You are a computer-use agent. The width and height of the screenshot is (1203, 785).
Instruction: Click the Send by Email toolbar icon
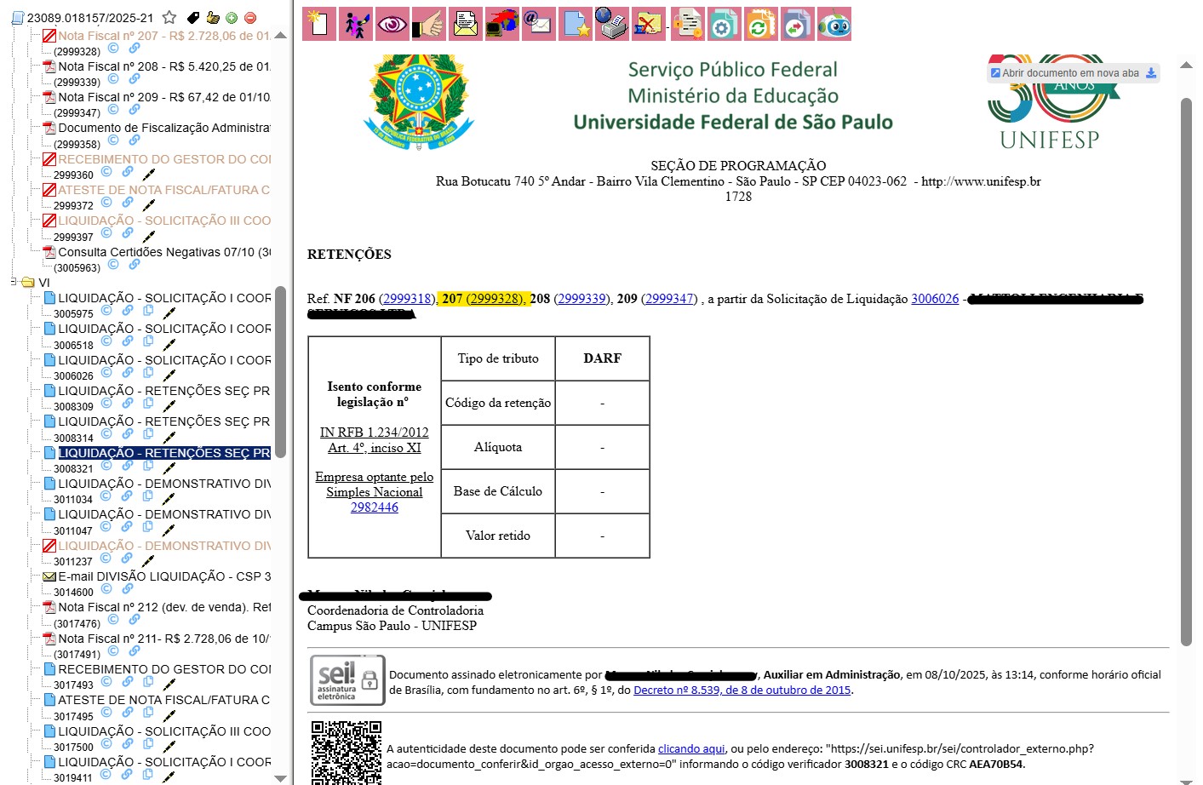point(538,24)
